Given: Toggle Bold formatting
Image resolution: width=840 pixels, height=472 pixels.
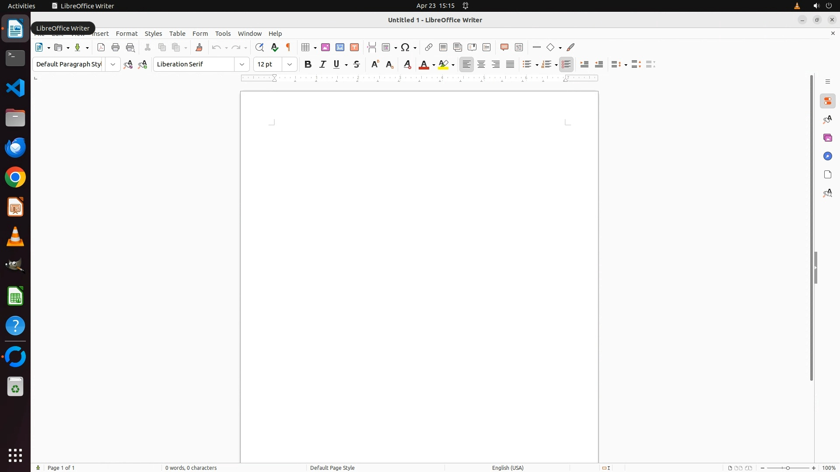Looking at the screenshot, I should click(x=308, y=65).
